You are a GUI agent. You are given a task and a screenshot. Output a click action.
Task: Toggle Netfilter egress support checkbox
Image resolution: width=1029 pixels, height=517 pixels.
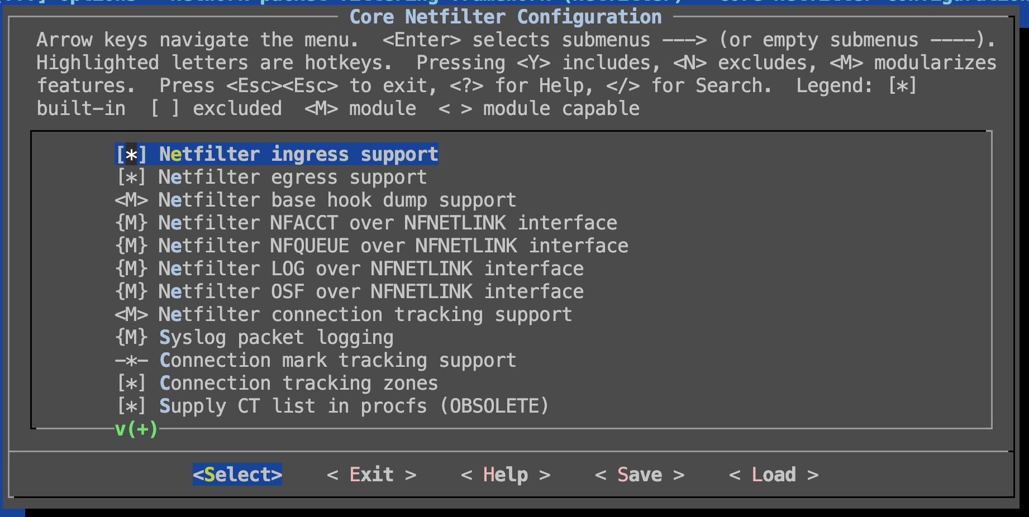pyautogui.click(x=131, y=178)
